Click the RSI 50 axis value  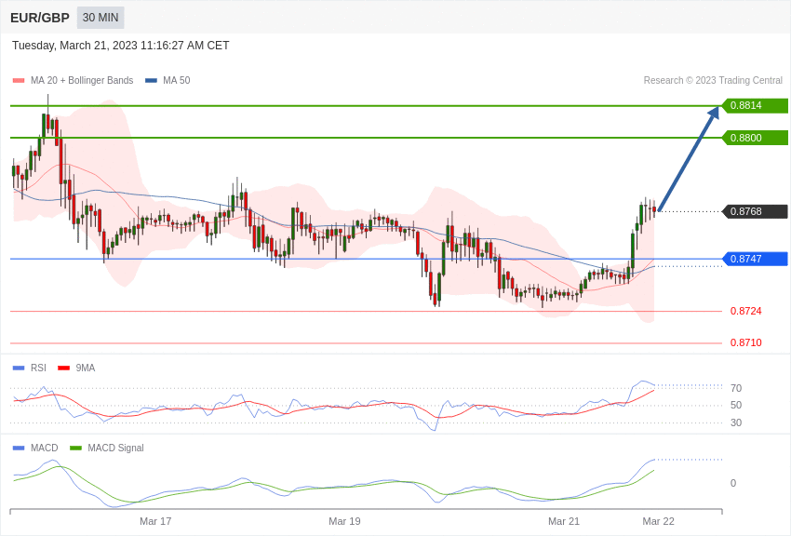point(736,405)
